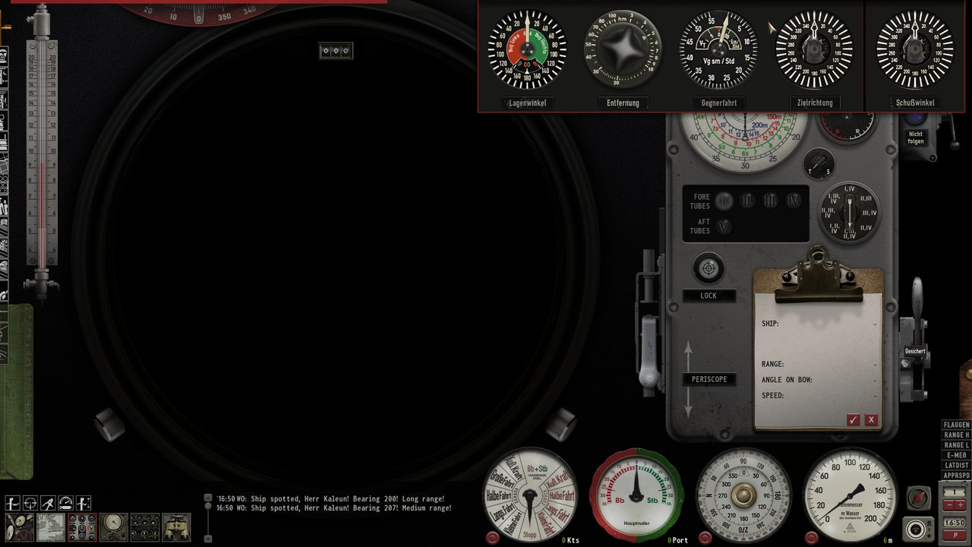Open the FLAGGEN tab
972x547 pixels.
[x=956, y=425]
